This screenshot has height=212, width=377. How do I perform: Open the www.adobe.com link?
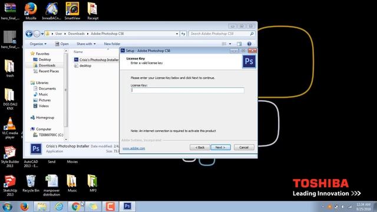(x=134, y=148)
